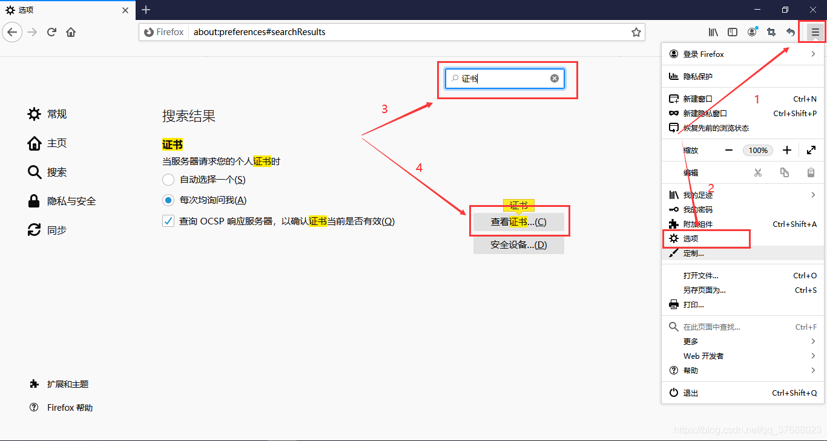Close the 选项 tab
This screenshot has width=827, height=441.
click(125, 10)
